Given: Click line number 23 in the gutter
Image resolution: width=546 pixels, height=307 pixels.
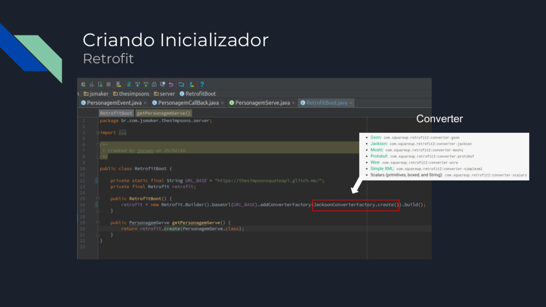Looking at the screenshot, I should (x=83, y=247).
